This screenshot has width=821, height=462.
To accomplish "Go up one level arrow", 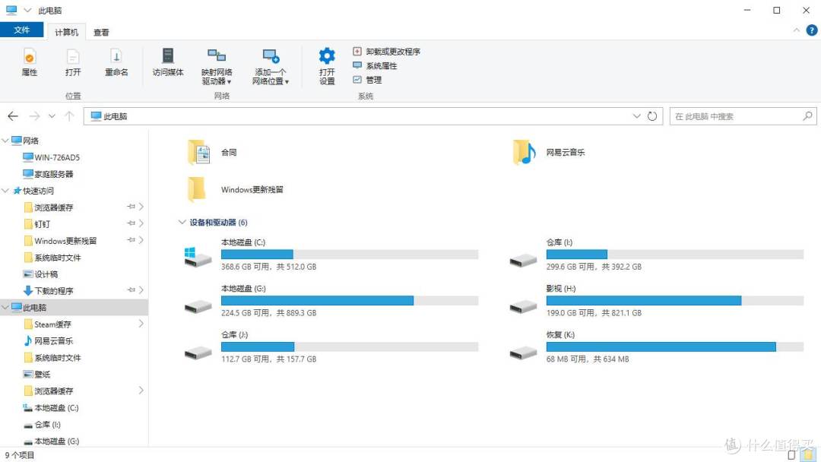I will tap(69, 116).
